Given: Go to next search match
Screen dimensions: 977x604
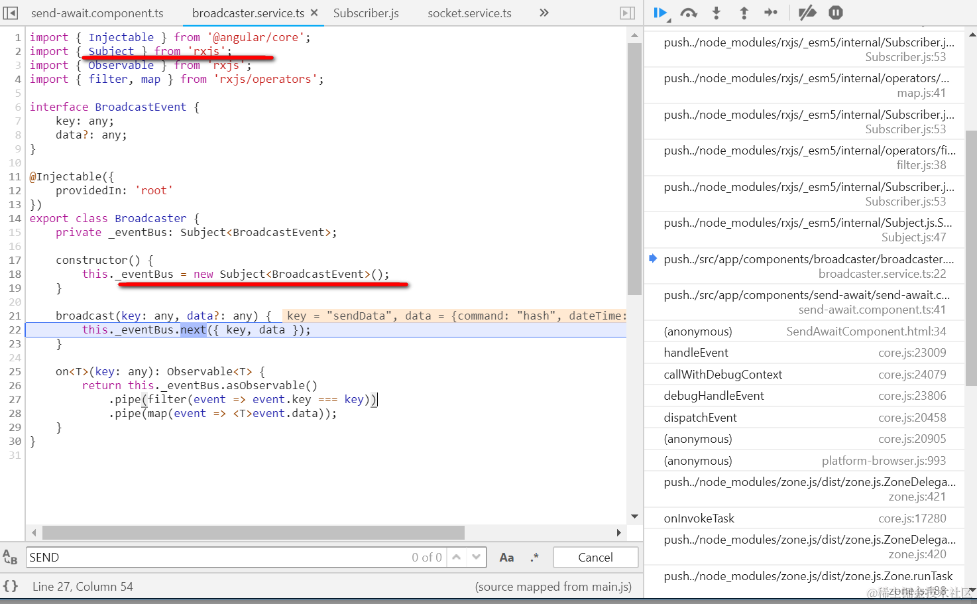Looking at the screenshot, I should tap(476, 558).
